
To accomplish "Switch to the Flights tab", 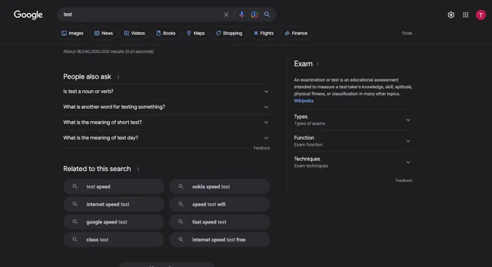I will [x=263, y=33].
